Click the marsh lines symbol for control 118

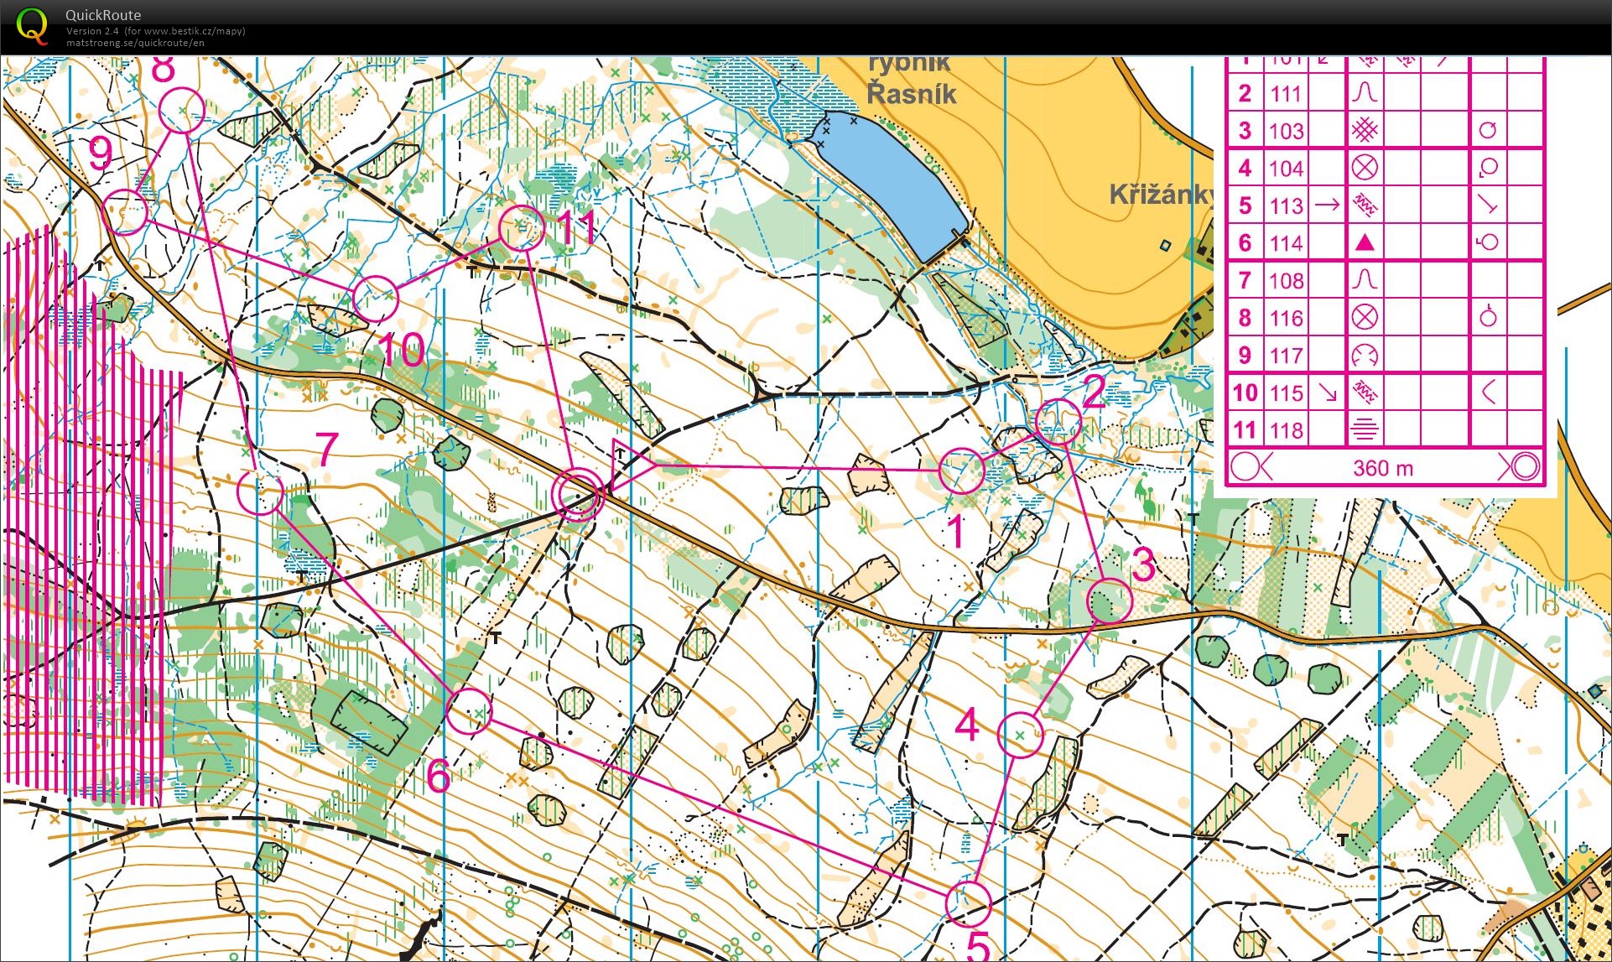point(1365,430)
